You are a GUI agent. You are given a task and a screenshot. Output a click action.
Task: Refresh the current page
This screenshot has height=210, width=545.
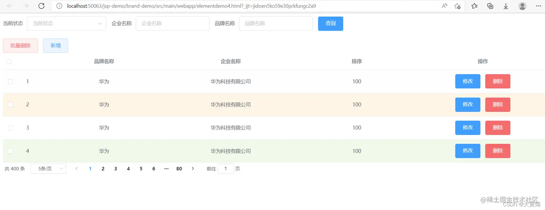(x=41, y=6)
